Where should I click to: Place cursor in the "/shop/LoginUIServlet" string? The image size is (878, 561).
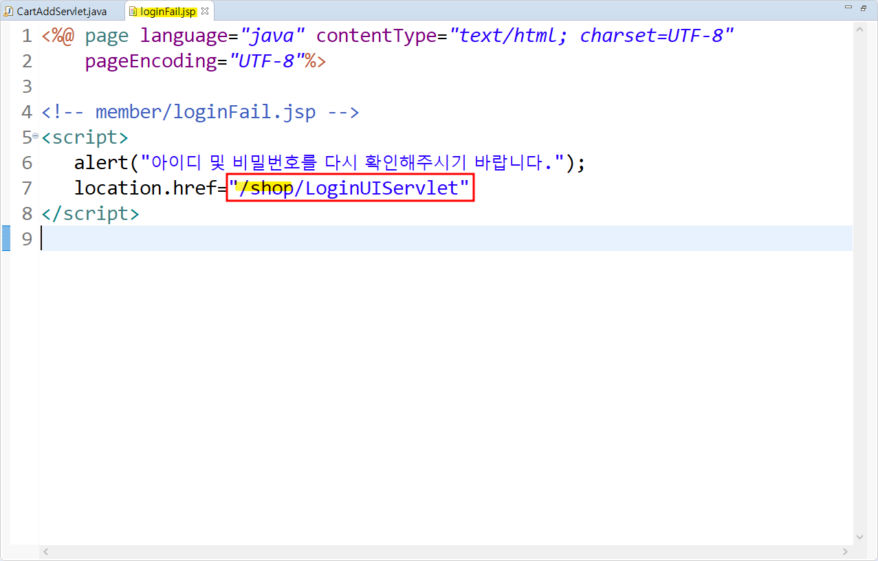tap(350, 188)
